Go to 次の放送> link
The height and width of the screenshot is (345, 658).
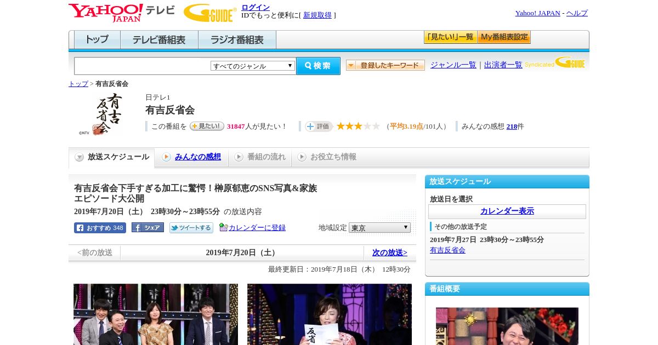click(390, 253)
